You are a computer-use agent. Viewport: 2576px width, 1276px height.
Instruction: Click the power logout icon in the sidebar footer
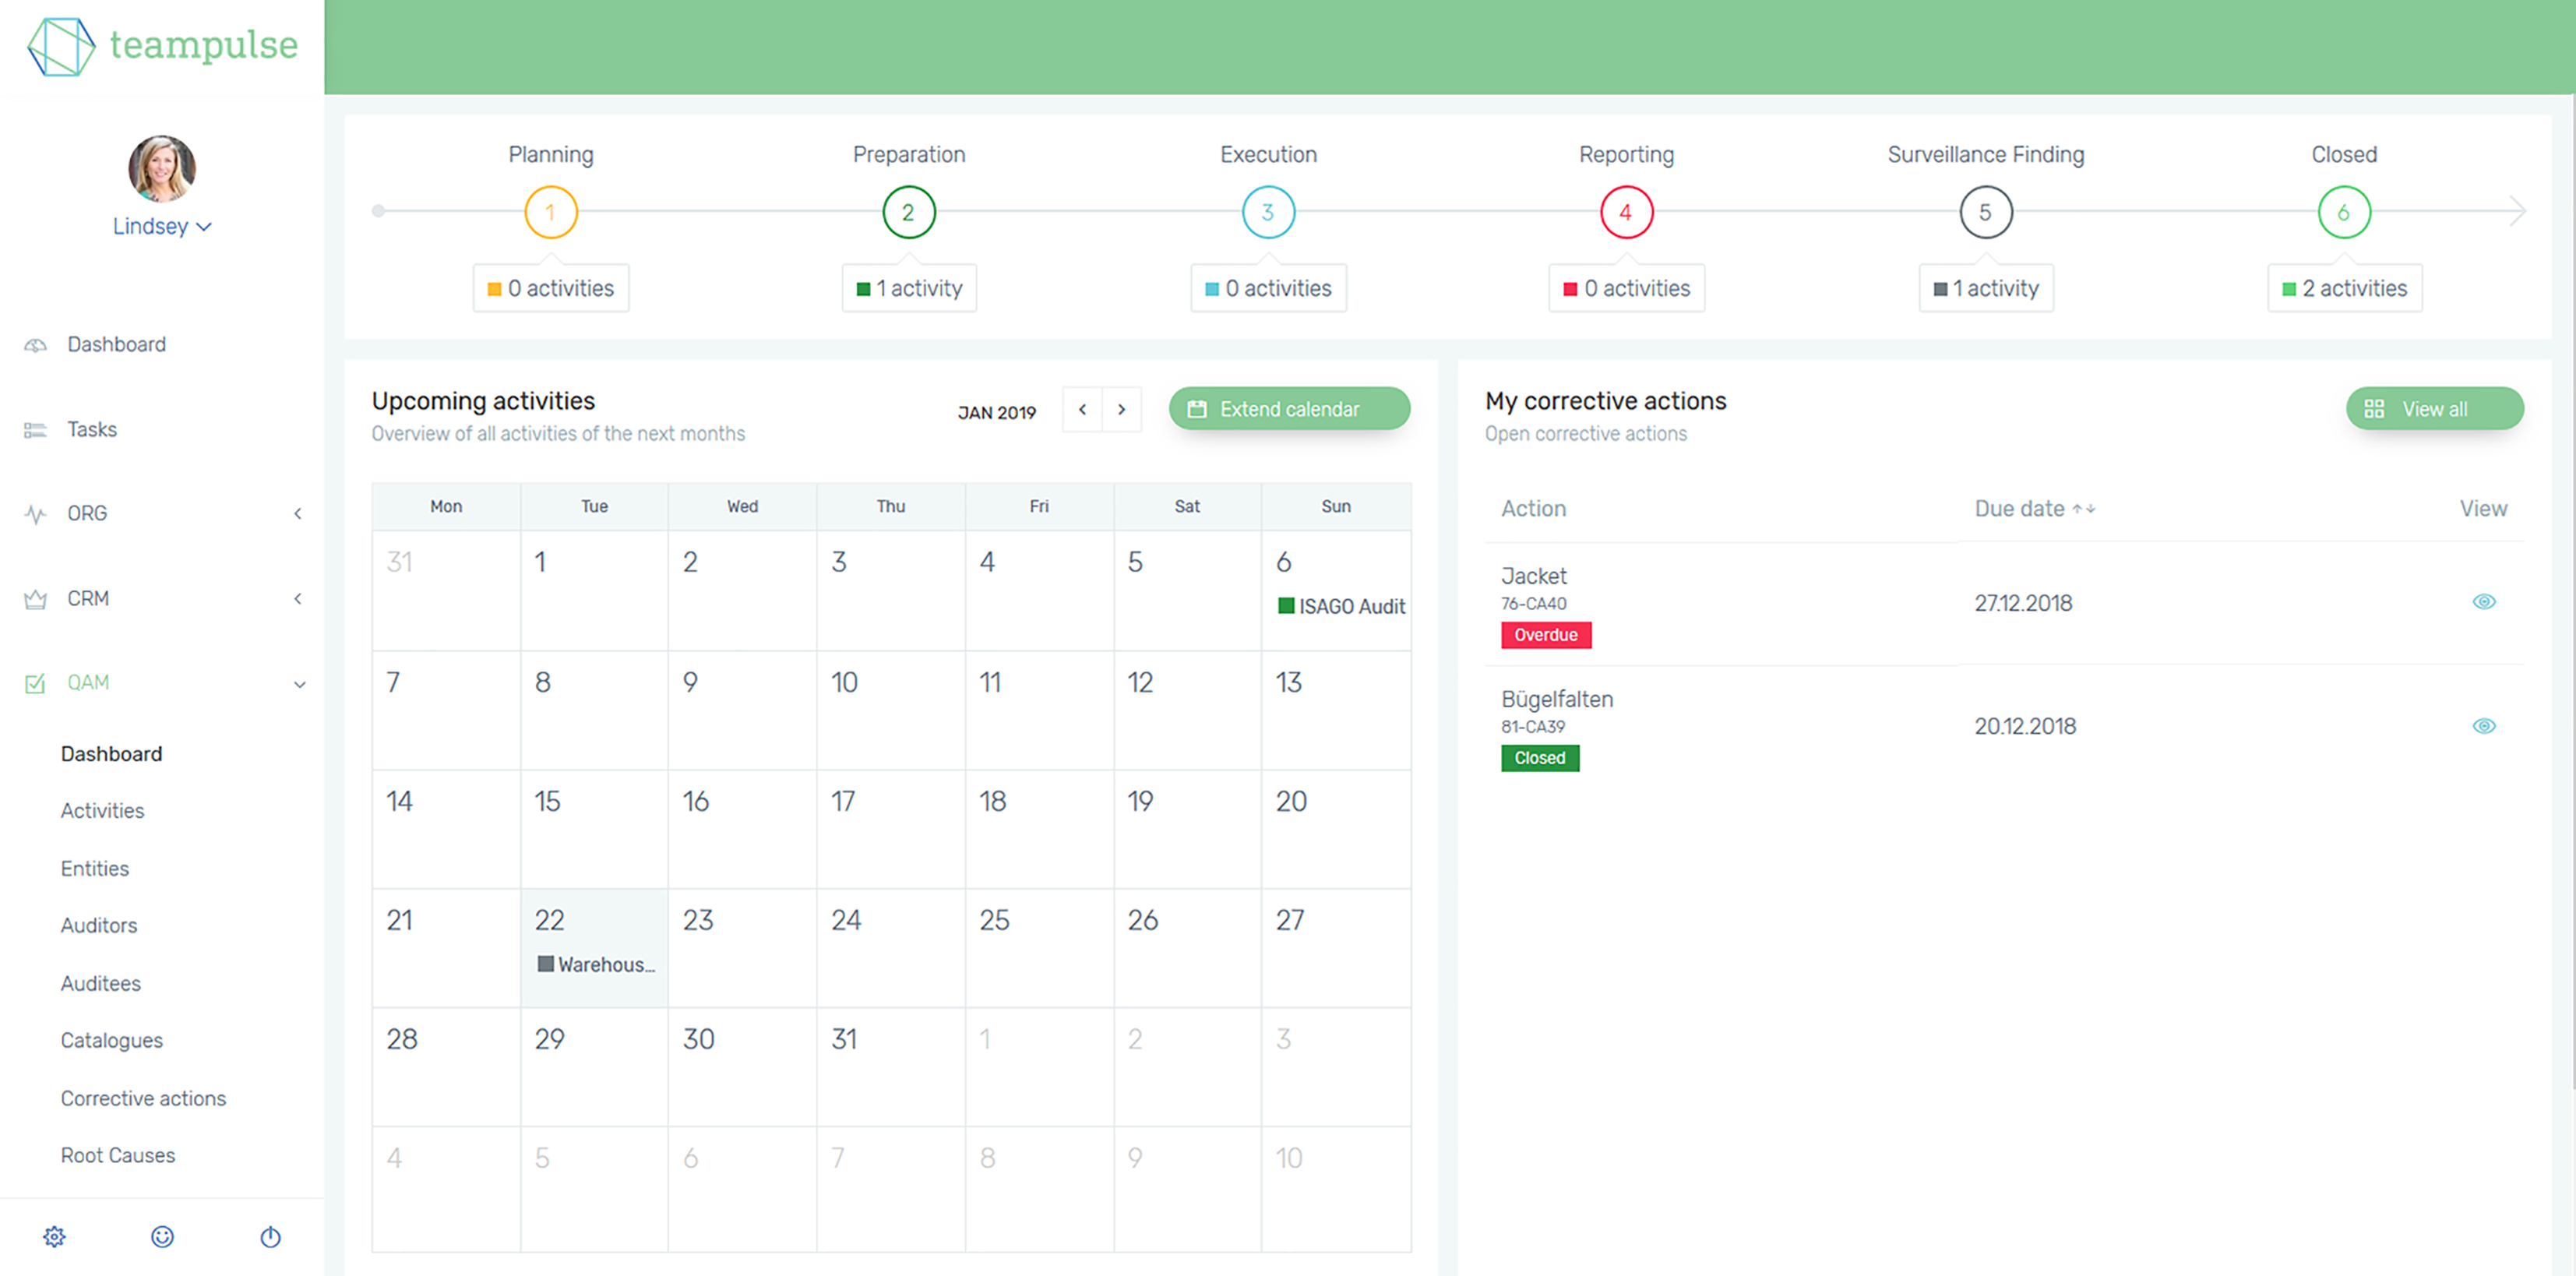click(270, 1237)
